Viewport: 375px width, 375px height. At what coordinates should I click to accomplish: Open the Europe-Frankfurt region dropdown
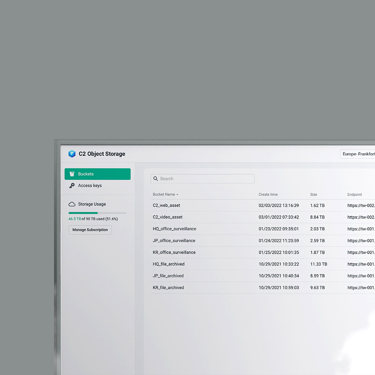(358, 154)
